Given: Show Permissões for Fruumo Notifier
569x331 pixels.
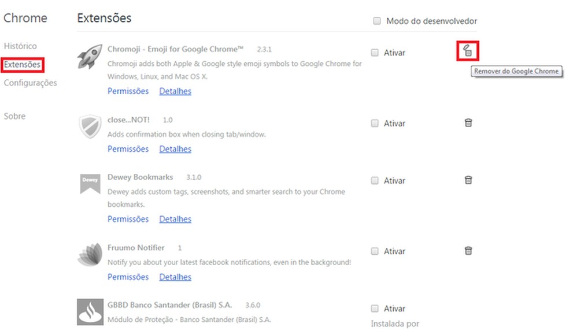Looking at the screenshot, I should point(128,277).
